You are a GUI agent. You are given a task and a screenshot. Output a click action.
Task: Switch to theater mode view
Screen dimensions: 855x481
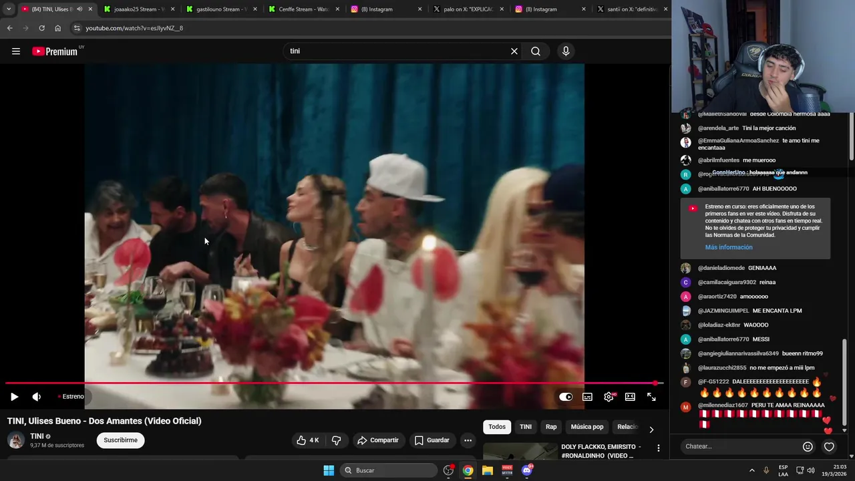[630, 397]
